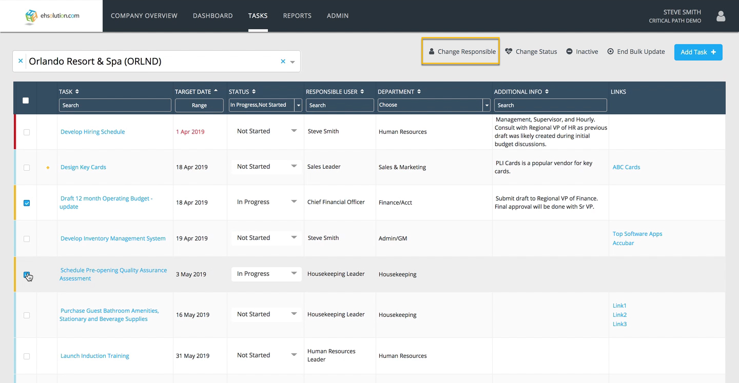Sort by Task column arrows
739x383 pixels.
[77, 91]
